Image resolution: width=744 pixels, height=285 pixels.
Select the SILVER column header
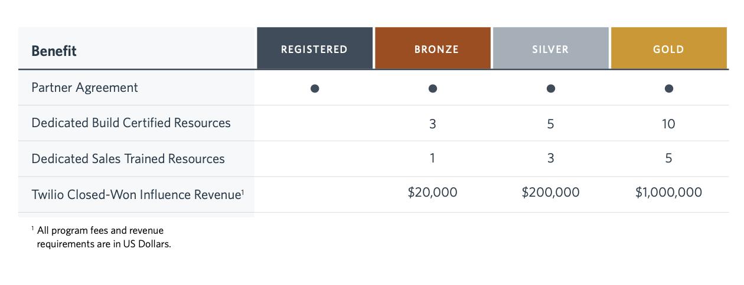click(551, 49)
